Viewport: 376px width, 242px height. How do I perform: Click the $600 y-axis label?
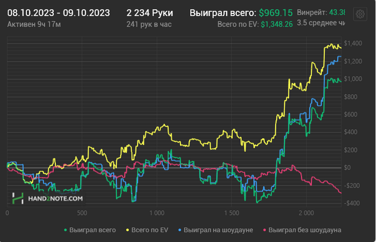point(351,114)
